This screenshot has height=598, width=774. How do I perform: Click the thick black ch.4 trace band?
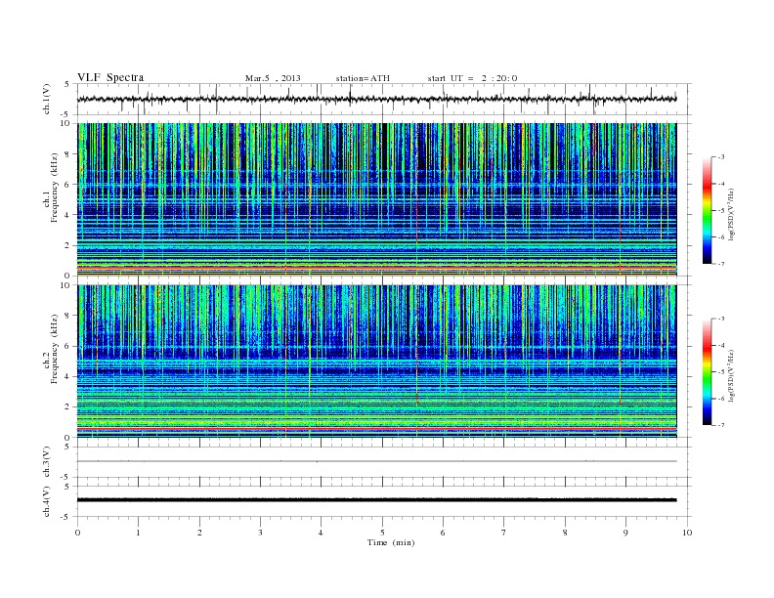tap(376, 500)
